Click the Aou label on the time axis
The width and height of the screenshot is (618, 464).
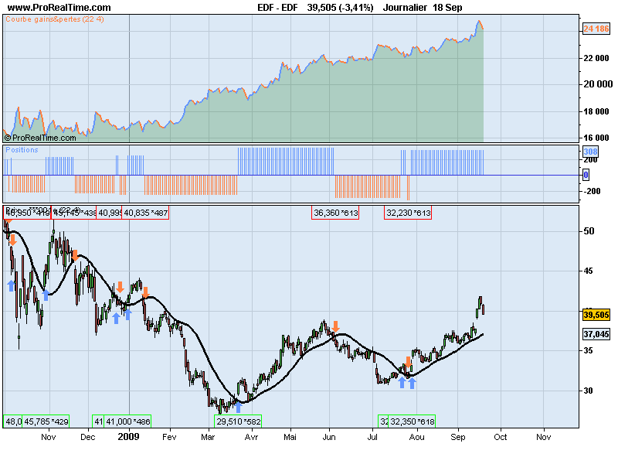(x=417, y=437)
